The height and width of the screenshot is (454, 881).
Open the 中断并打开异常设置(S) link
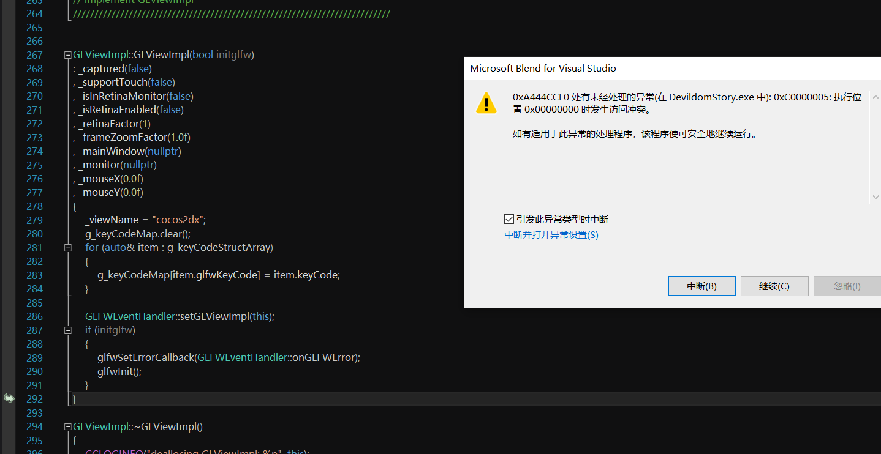coord(551,234)
